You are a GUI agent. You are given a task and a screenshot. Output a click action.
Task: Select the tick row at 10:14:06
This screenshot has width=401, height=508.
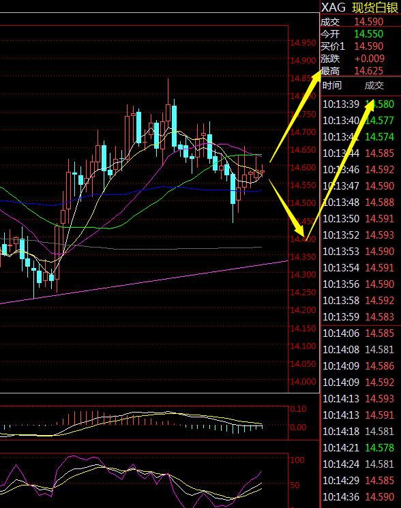[x=358, y=333]
